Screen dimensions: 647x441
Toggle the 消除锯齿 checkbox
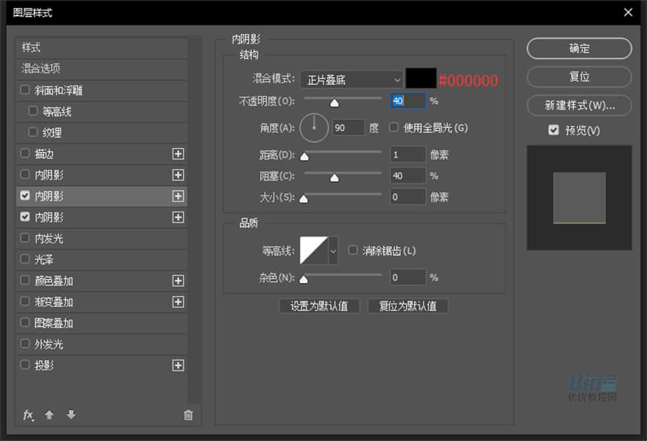point(353,251)
